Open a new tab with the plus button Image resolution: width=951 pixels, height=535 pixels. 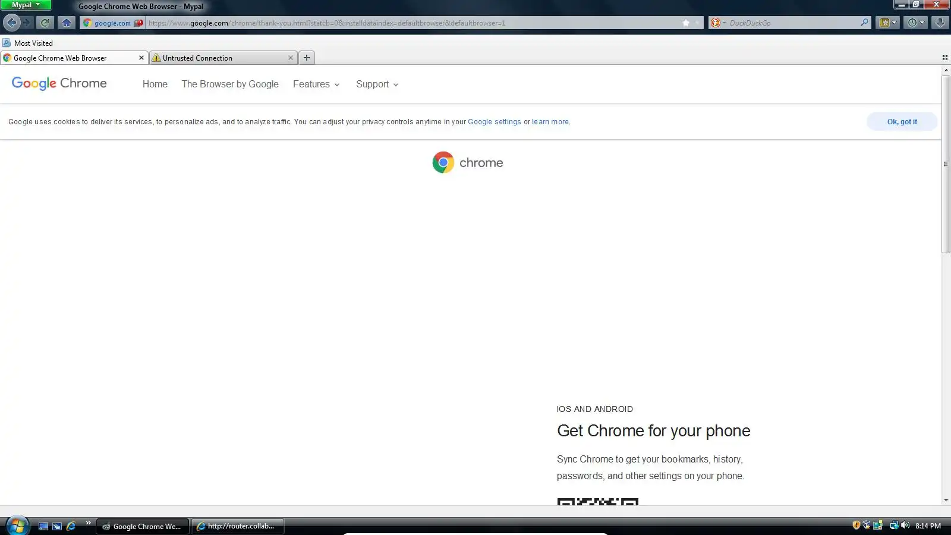(x=307, y=58)
